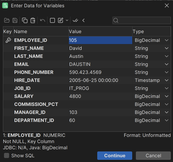Open type dropdown for COMMISSION_PCT
This screenshot has width=173, height=162.
point(167,104)
